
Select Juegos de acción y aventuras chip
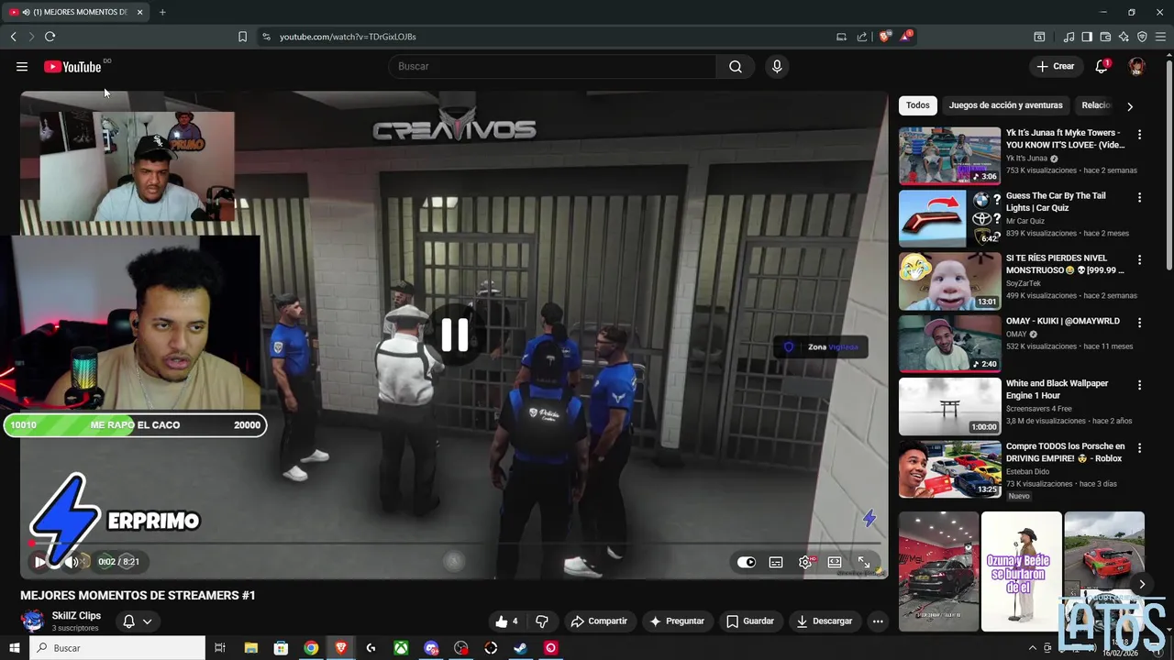[1005, 105]
